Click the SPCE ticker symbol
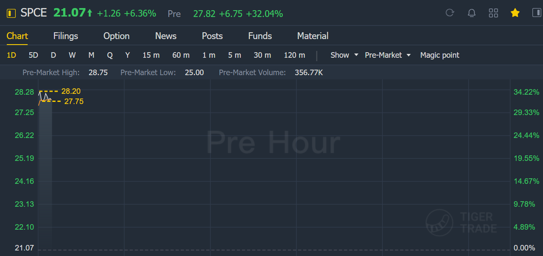Viewport: 543px width, 256px height. pos(34,13)
